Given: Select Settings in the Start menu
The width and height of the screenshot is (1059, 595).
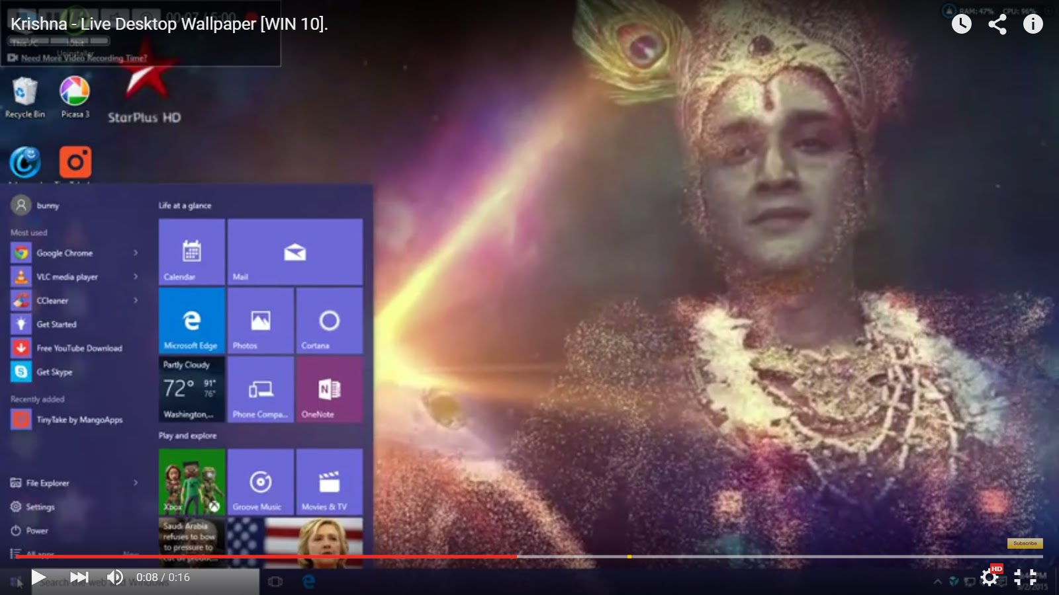Looking at the screenshot, I should (40, 507).
